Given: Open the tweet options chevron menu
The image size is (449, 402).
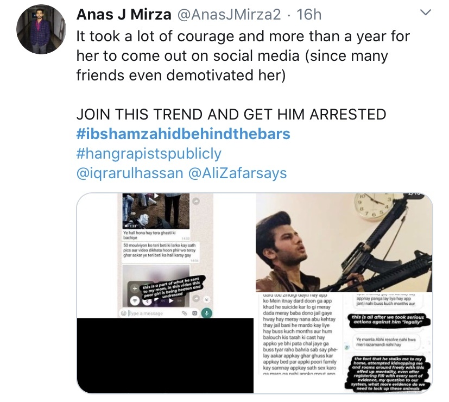Looking at the screenshot, I should [x=425, y=12].
